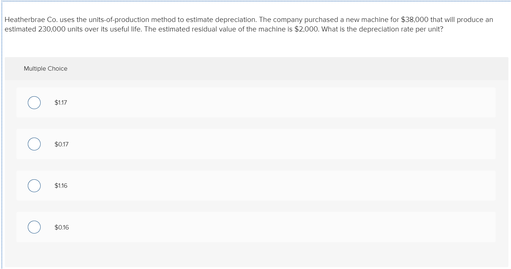Choose the first answer option circle
Viewport: 511px width, 269px height.
(34, 102)
